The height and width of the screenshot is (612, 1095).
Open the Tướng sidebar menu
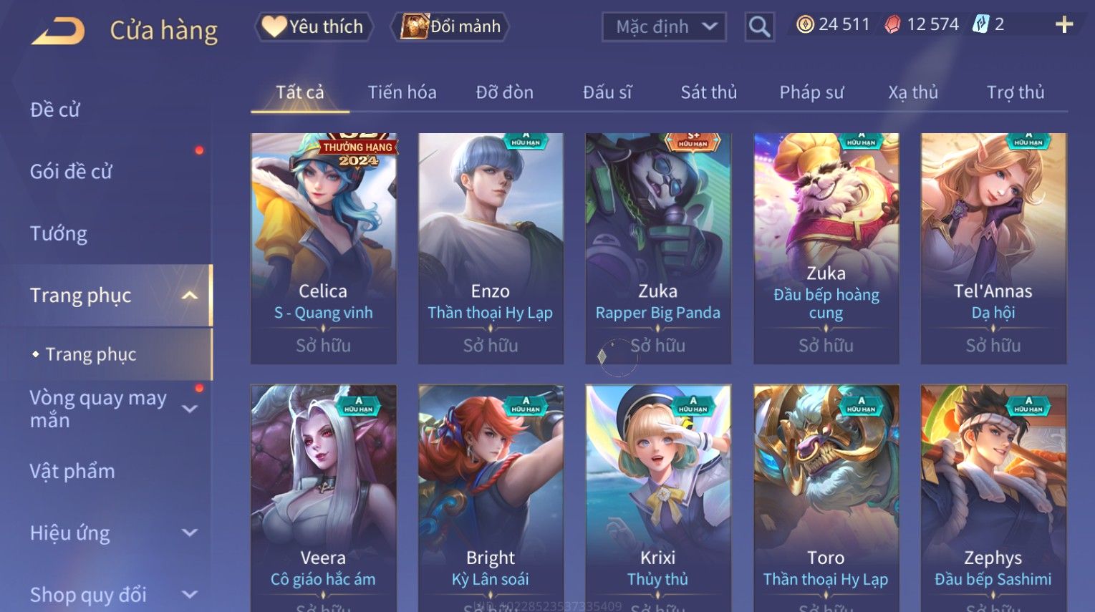pos(59,234)
